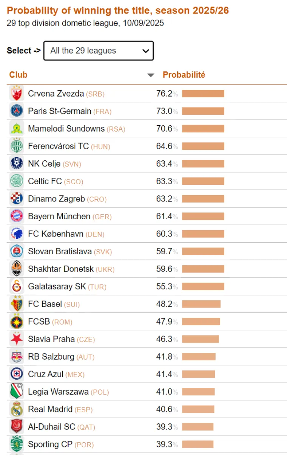The width and height of the screenshot is (287, 466).
Task: Click the Crvena Zvezda club crest
Action: pyautogui.click(x=16, y=93)
